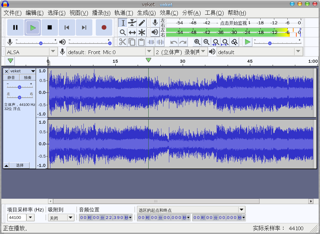This screenshot has width=320, height=234.
Task: Click the scrollbar right arrow
Action: tap(311, 201)
